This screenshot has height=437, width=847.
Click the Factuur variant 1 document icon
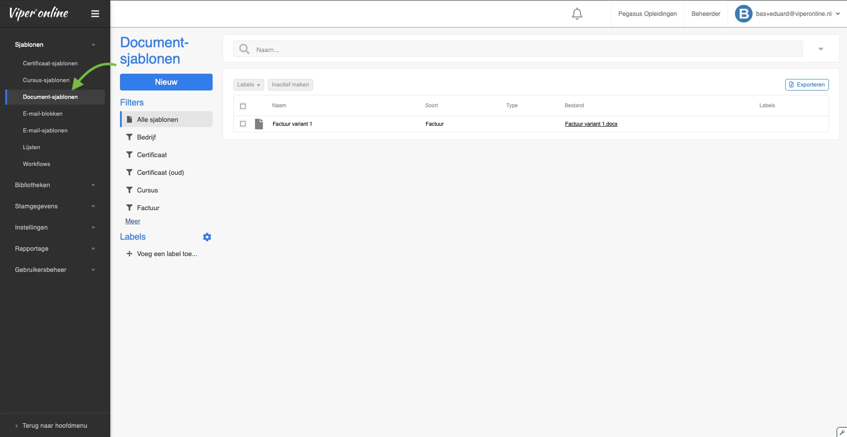(x=259, y=124)
